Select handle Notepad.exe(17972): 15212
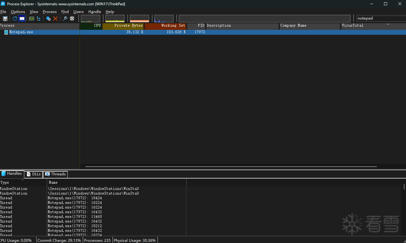The width and height of the screenshot is (406, 243). click(75, 226)
